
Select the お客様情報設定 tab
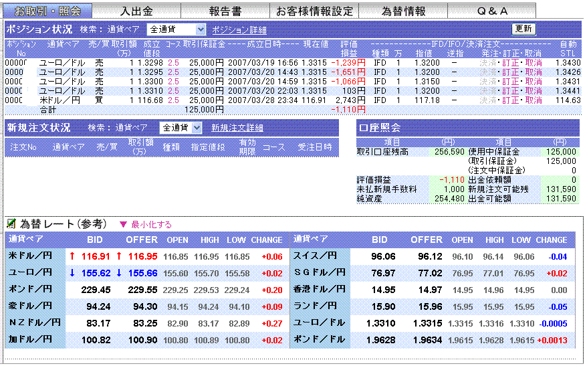314,11
